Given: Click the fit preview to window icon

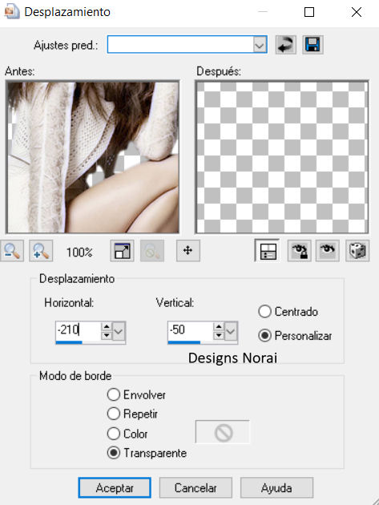Looking at the screenshot, I should pyautogui.click(x=122, y=251).
